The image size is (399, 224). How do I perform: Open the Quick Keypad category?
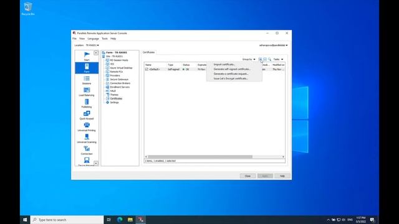click(x=87, y=115)
